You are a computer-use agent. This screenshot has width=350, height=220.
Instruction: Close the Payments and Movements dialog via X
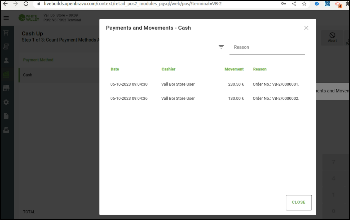(306, 28)
